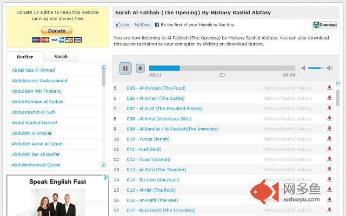
Task: Play 015 - Al-Hijr (The Rock)
Action: (151, 190)
